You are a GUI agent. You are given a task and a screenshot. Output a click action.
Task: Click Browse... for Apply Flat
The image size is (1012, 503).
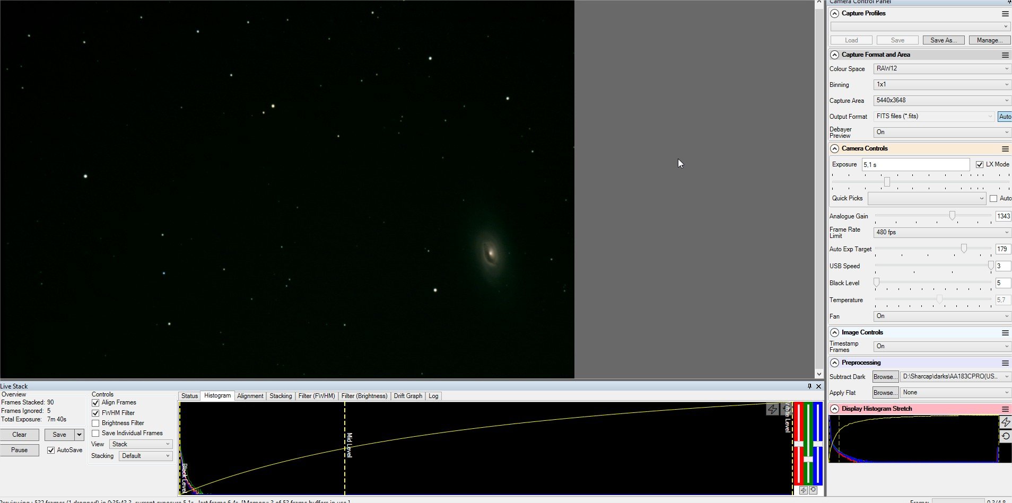(886, 393)
